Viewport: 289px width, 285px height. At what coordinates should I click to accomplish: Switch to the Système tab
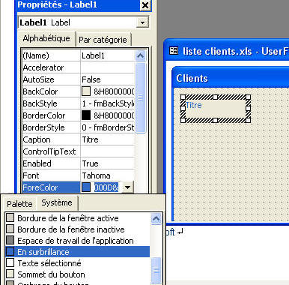(x=57, y=202)
